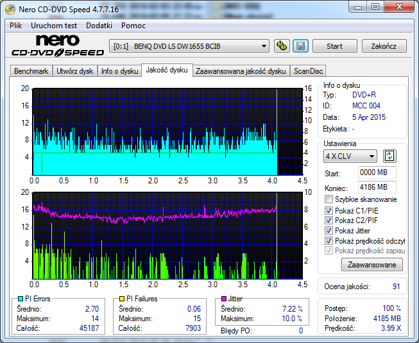Open the Uruchom test menu
Image resolution: width=419 pixels, height=343 pixels.
(54, 26)
